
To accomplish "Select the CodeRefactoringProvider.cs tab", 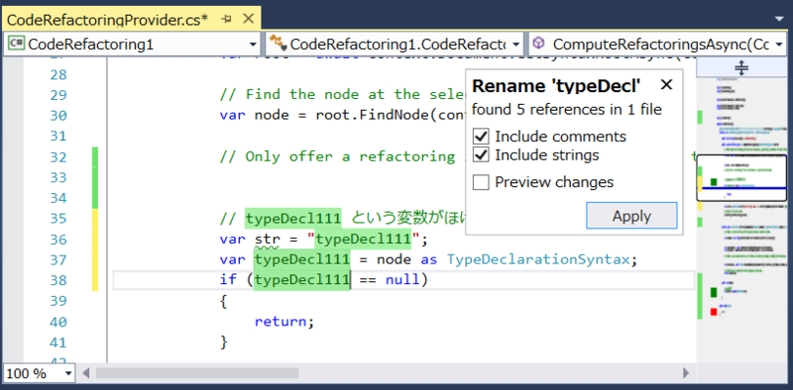I will tap(107, 19).
